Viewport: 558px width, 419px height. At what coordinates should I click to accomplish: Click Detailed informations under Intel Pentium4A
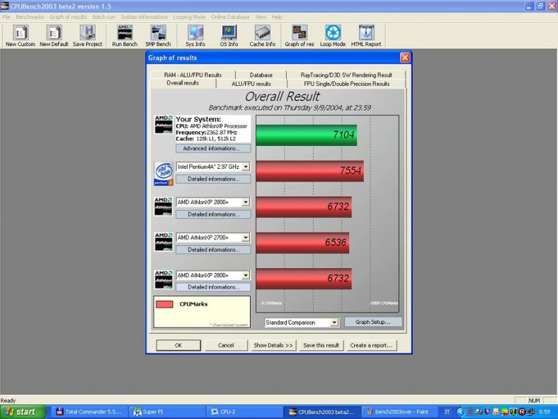(x=213, y=179)
